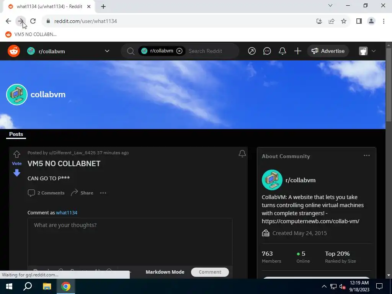Image resolution: width=392 pixels, height=294 pixels.
Task: Open Reddit chat
Action: [x=267, y=51]
